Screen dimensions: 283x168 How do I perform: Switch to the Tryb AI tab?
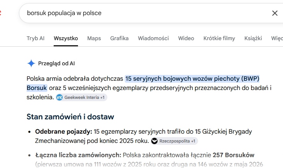coord(36,38)
